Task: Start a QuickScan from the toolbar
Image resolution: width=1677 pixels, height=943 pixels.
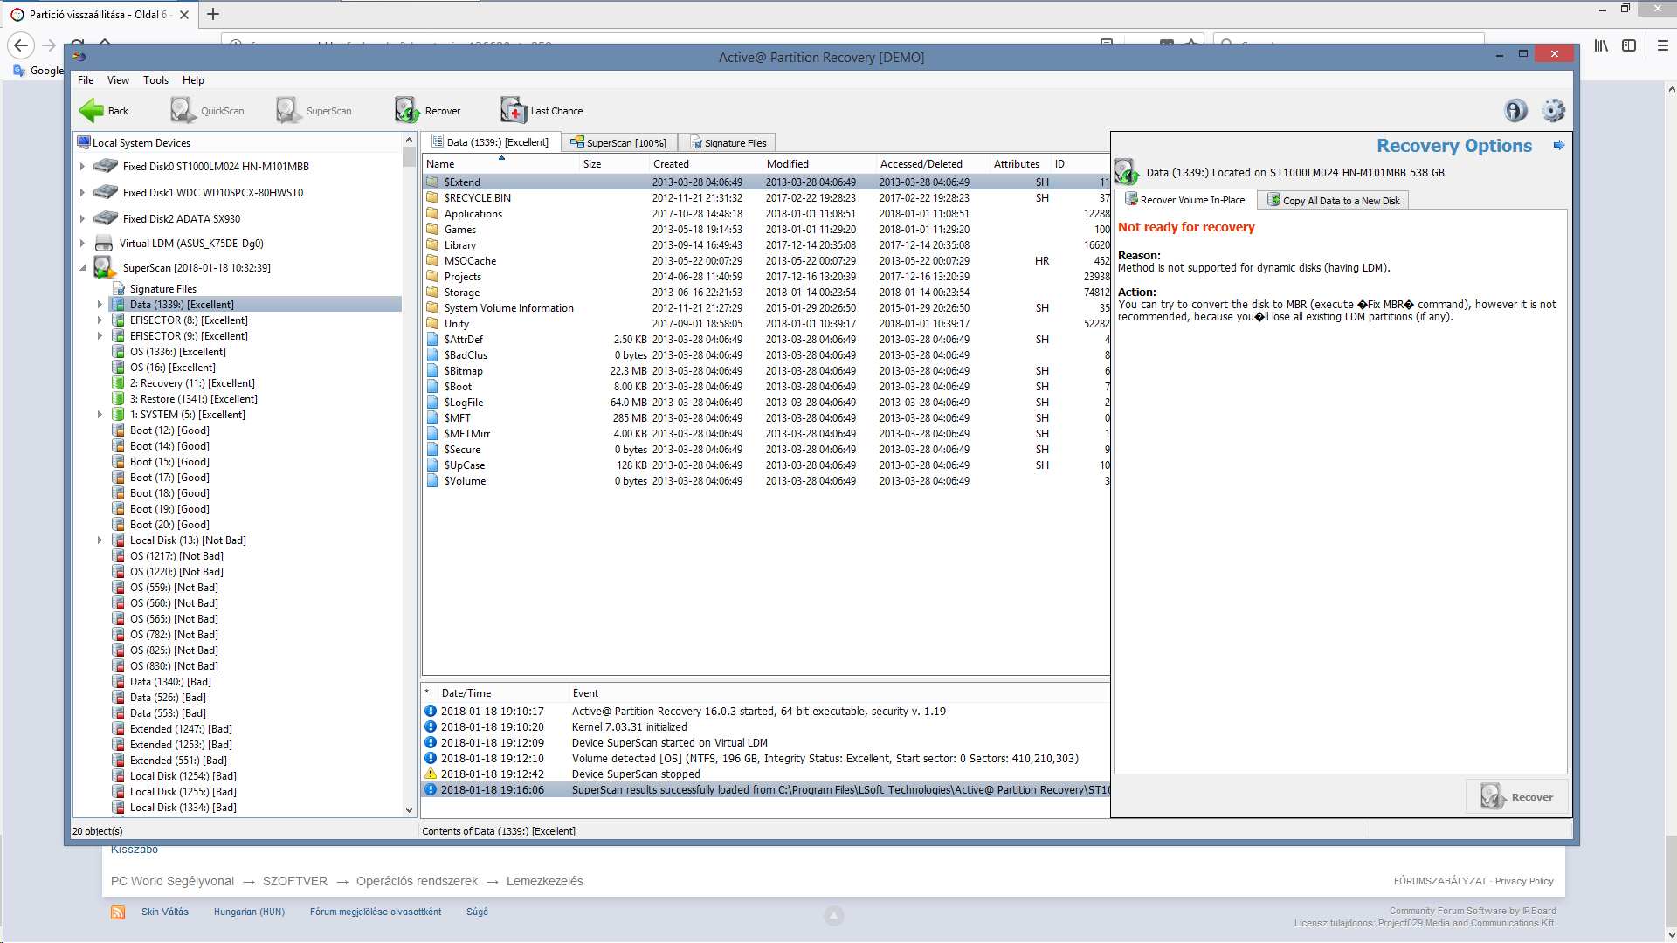Action: point(208,111)
